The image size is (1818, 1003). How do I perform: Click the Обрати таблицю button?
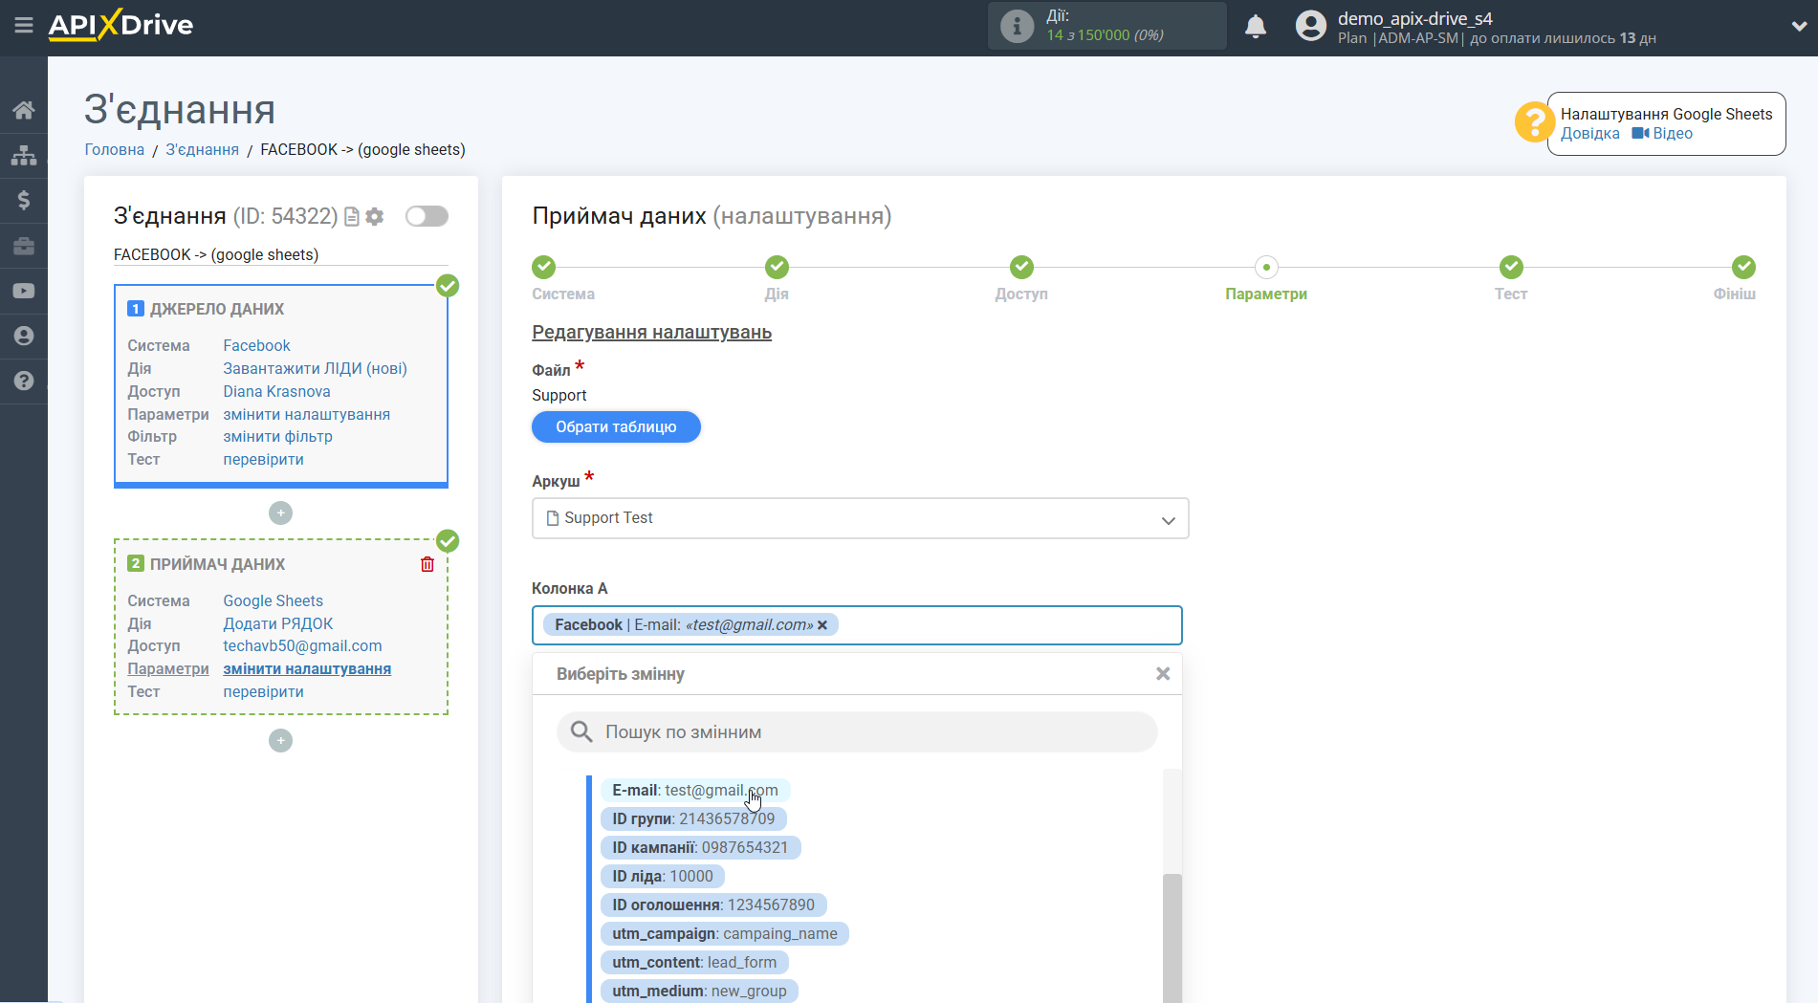[x=616, y=427]
